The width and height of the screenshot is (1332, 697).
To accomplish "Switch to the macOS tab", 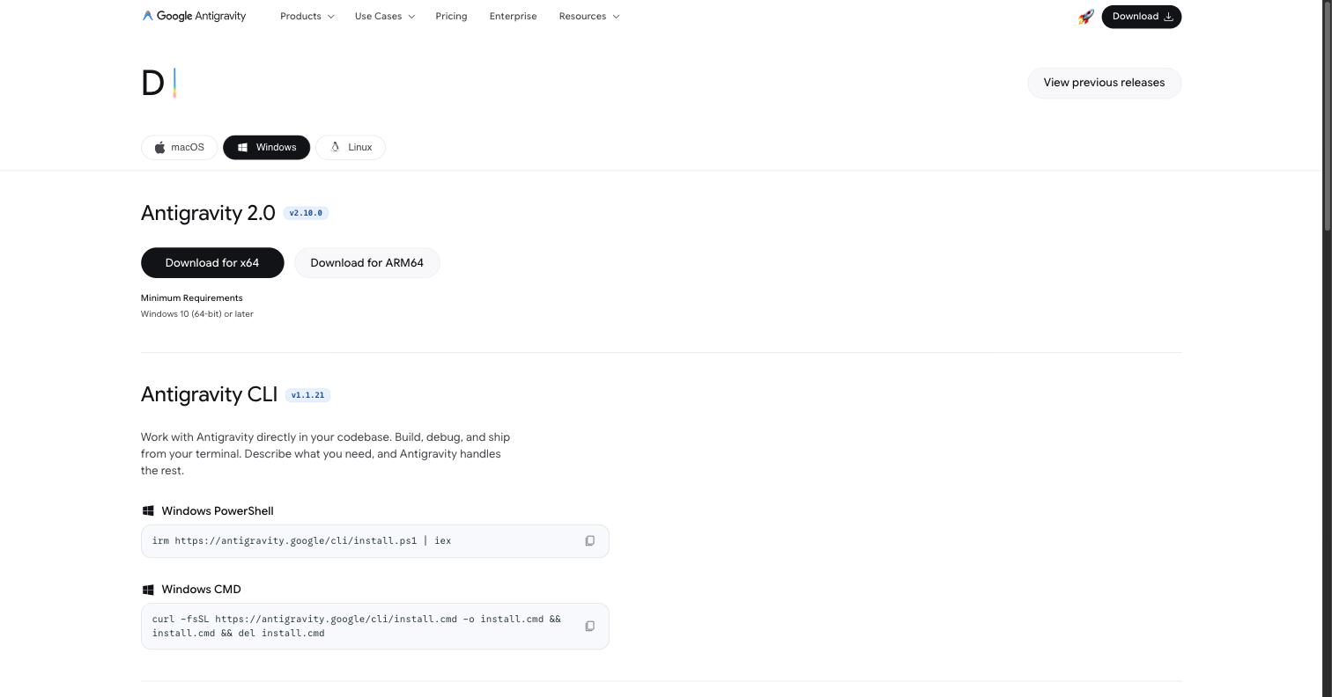I will (x=179, y=147).
